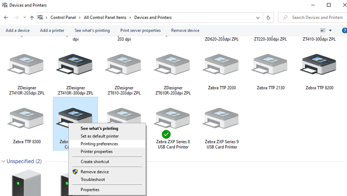Image resolution: width=347 pixels, height=196 pixels.
Task: Select the Zebra ZXP Series 9 USB Card Printer icon
Action: coord(222,118)
